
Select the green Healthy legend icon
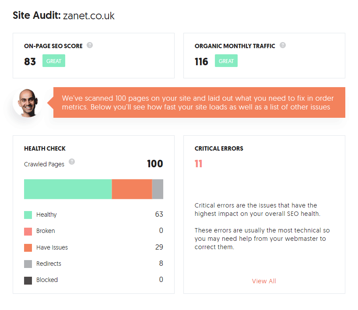[x=27, y=215]
